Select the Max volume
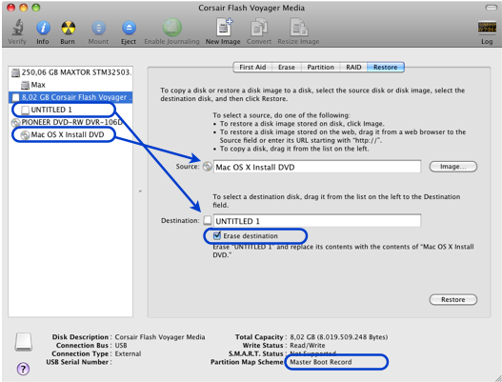502x382 pixels. click(70, 85)
